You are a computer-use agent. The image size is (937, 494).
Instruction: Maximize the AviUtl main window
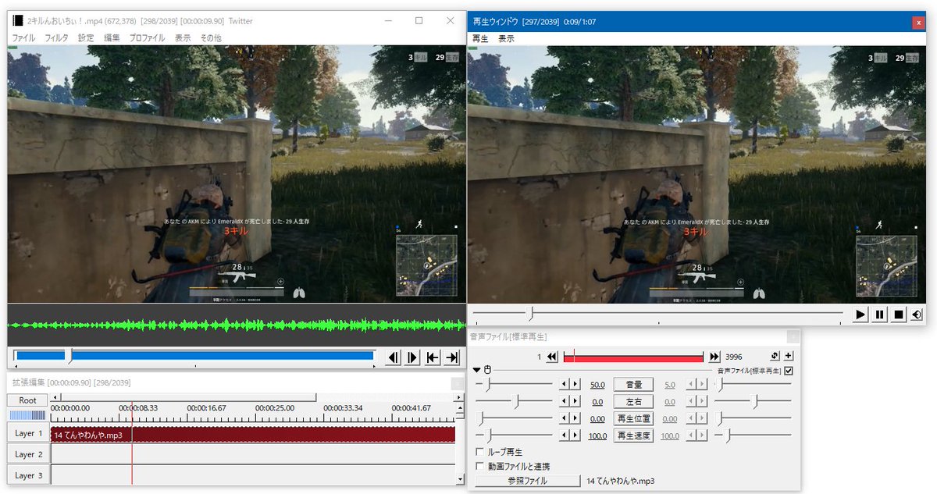click(419, 21)
